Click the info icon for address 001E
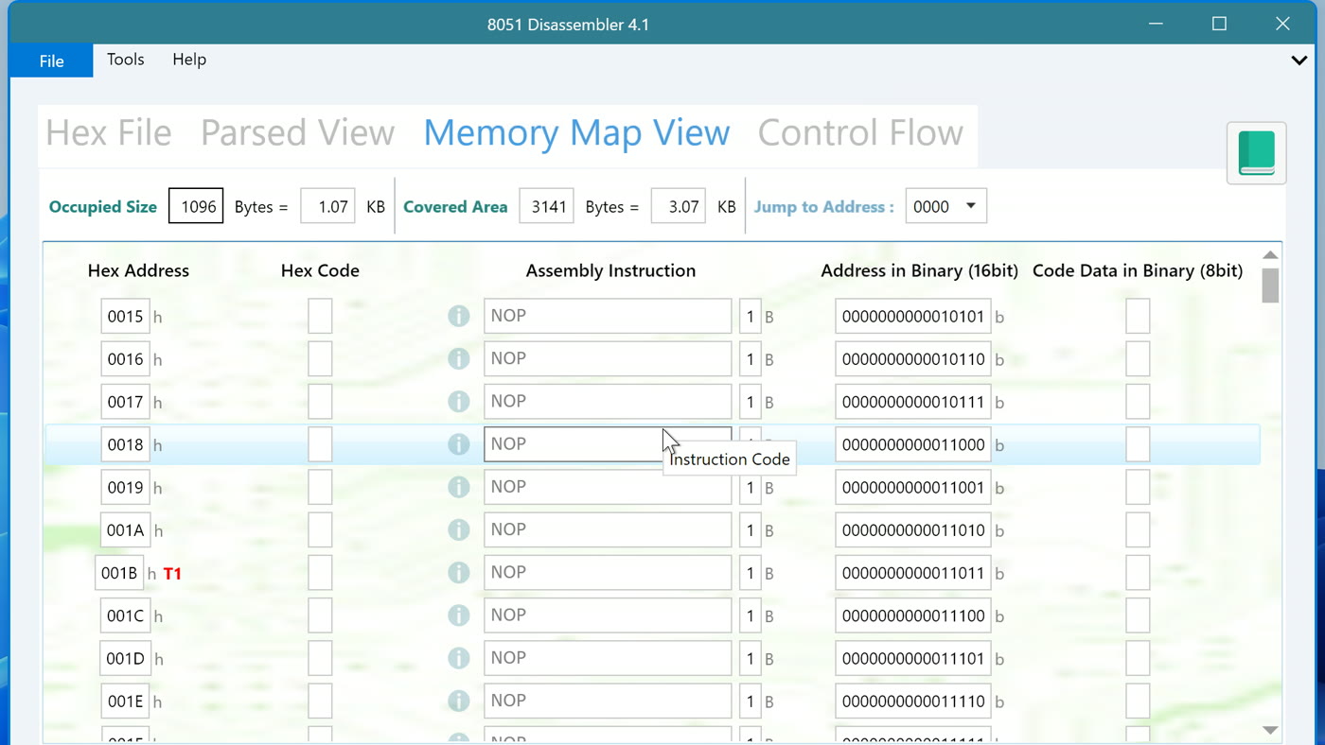The image size is (1325, 745). [x=459, y=701]
